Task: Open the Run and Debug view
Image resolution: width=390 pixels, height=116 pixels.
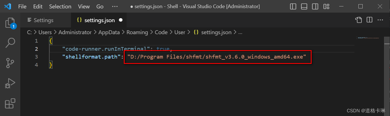Action: 10,83
